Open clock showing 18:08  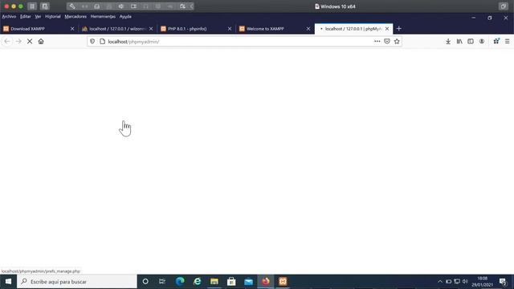click(482, 282)
